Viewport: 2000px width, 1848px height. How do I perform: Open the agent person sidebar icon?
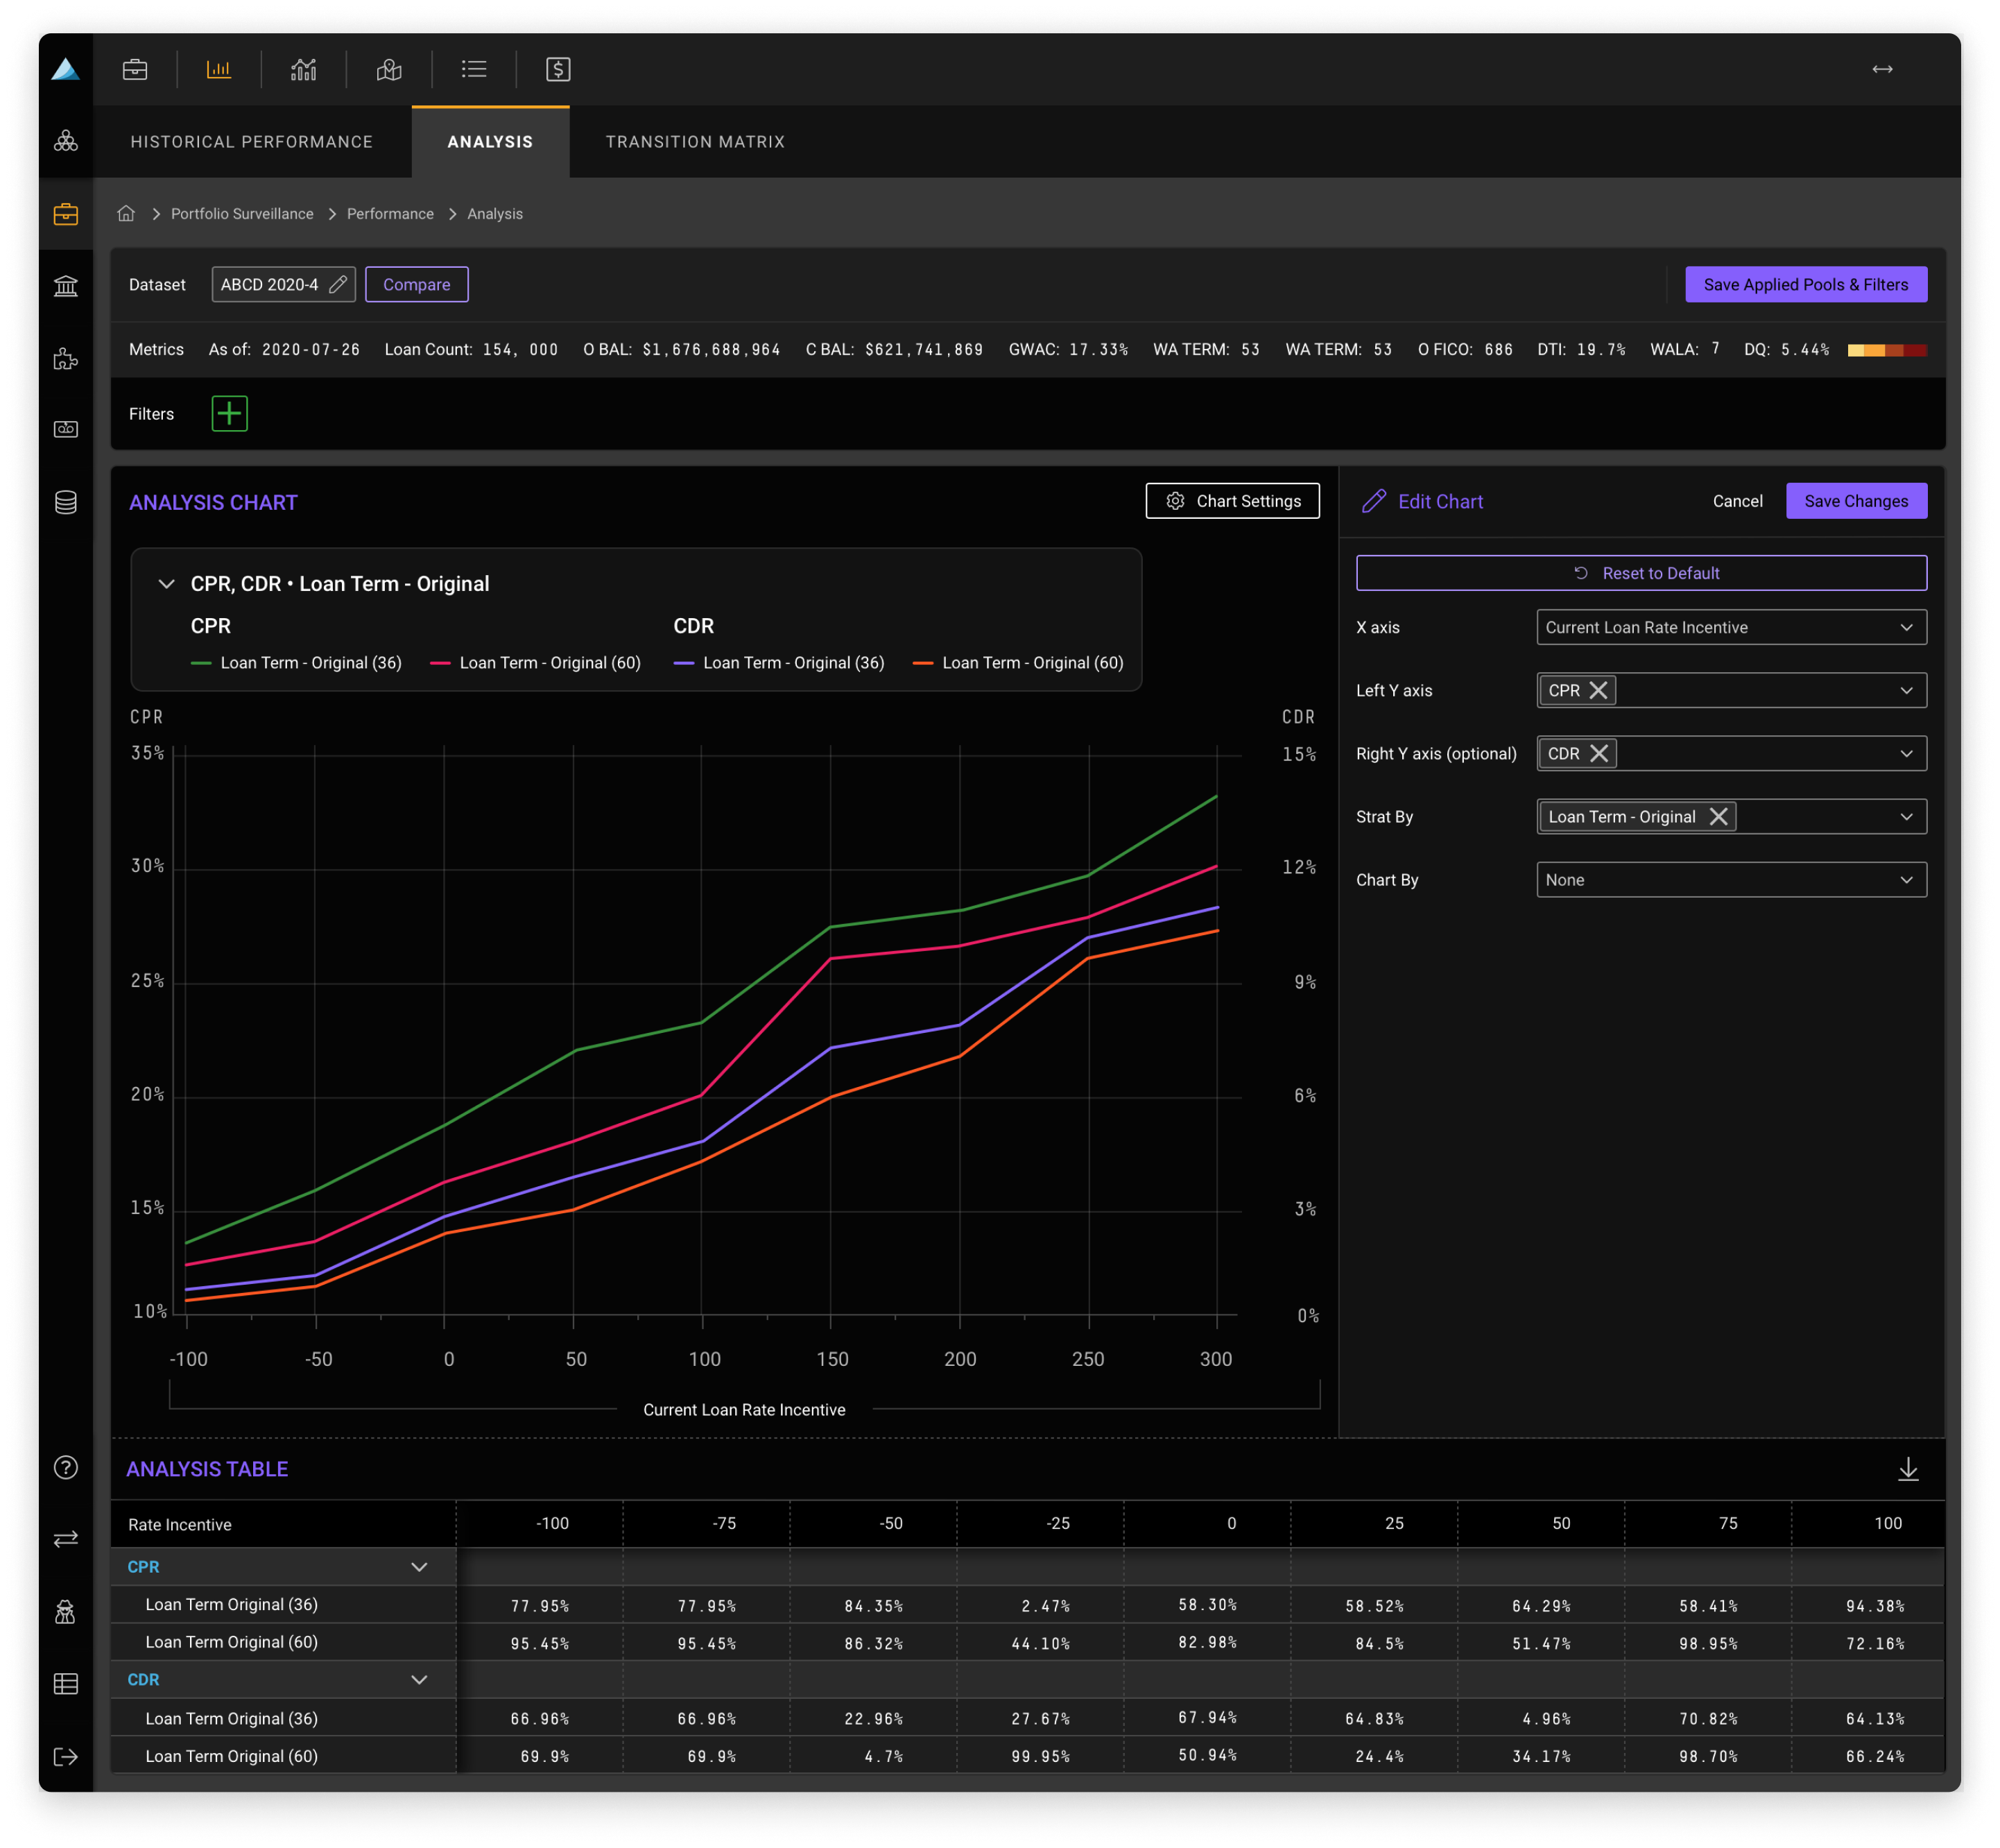click(66, 1611)
